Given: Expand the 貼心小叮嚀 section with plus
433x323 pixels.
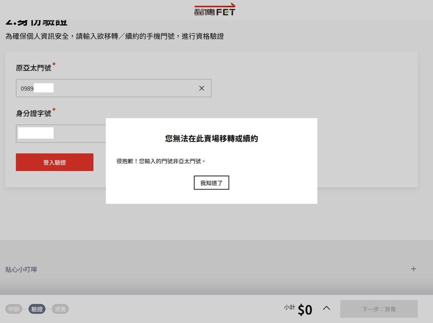Looking at the screenshot, I should (414, 269).
